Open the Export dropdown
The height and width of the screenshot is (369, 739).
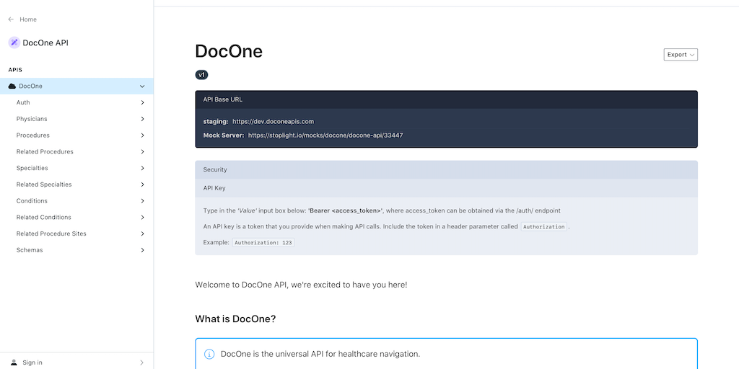tap(681, 55)
